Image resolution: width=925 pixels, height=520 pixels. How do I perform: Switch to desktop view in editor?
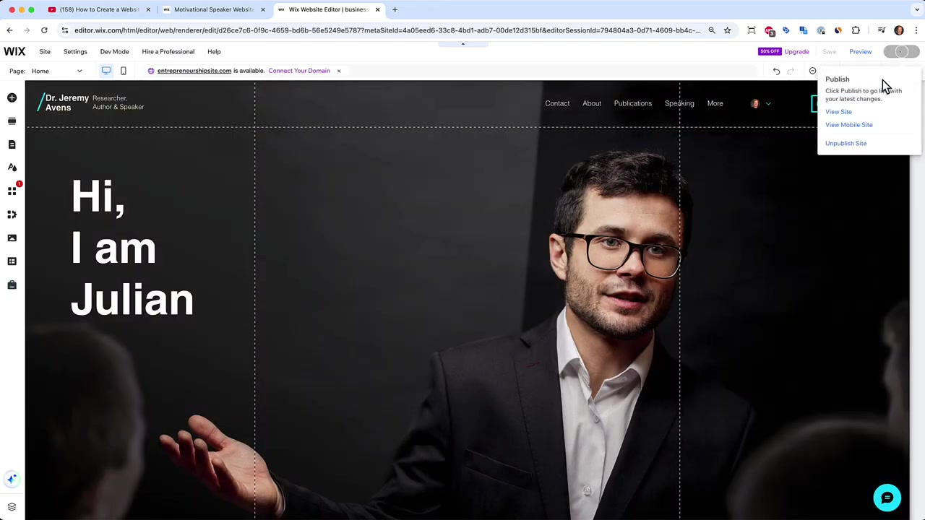click(x=106, y=71)
